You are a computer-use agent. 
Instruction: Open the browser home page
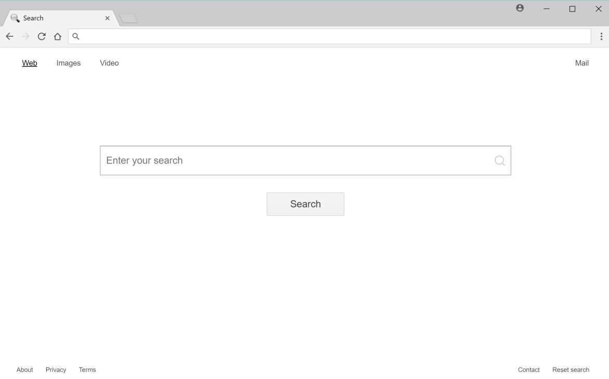pyautogui.click(x=58, y=36)
